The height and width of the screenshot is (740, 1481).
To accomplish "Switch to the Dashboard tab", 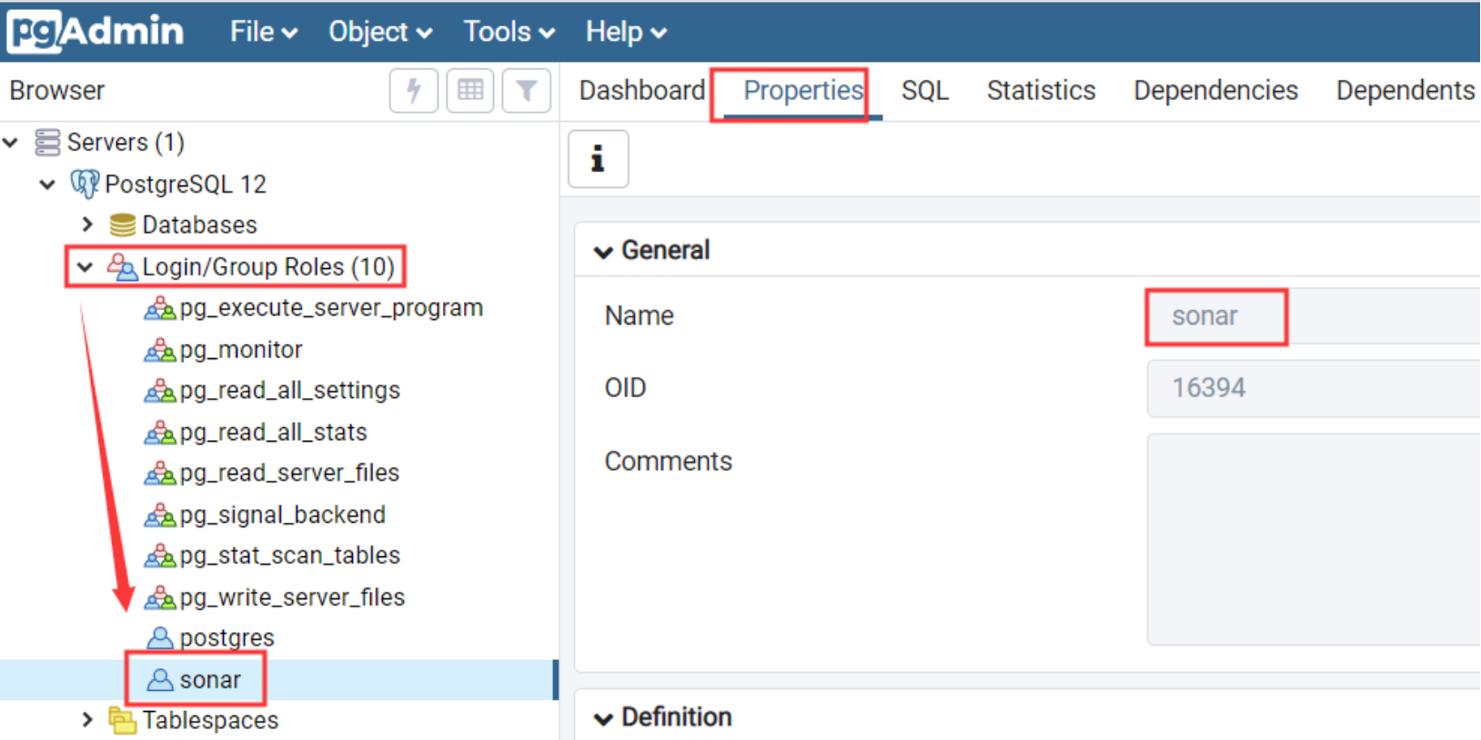I will 642,91.
